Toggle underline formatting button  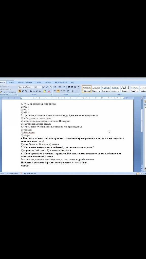point(26,91)
